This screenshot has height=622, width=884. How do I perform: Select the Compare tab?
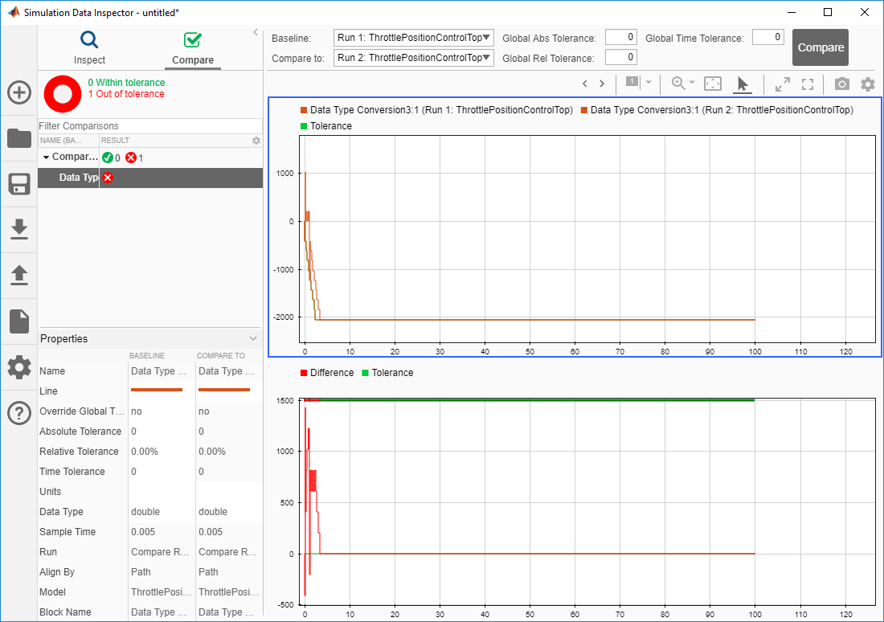[193, 48]
